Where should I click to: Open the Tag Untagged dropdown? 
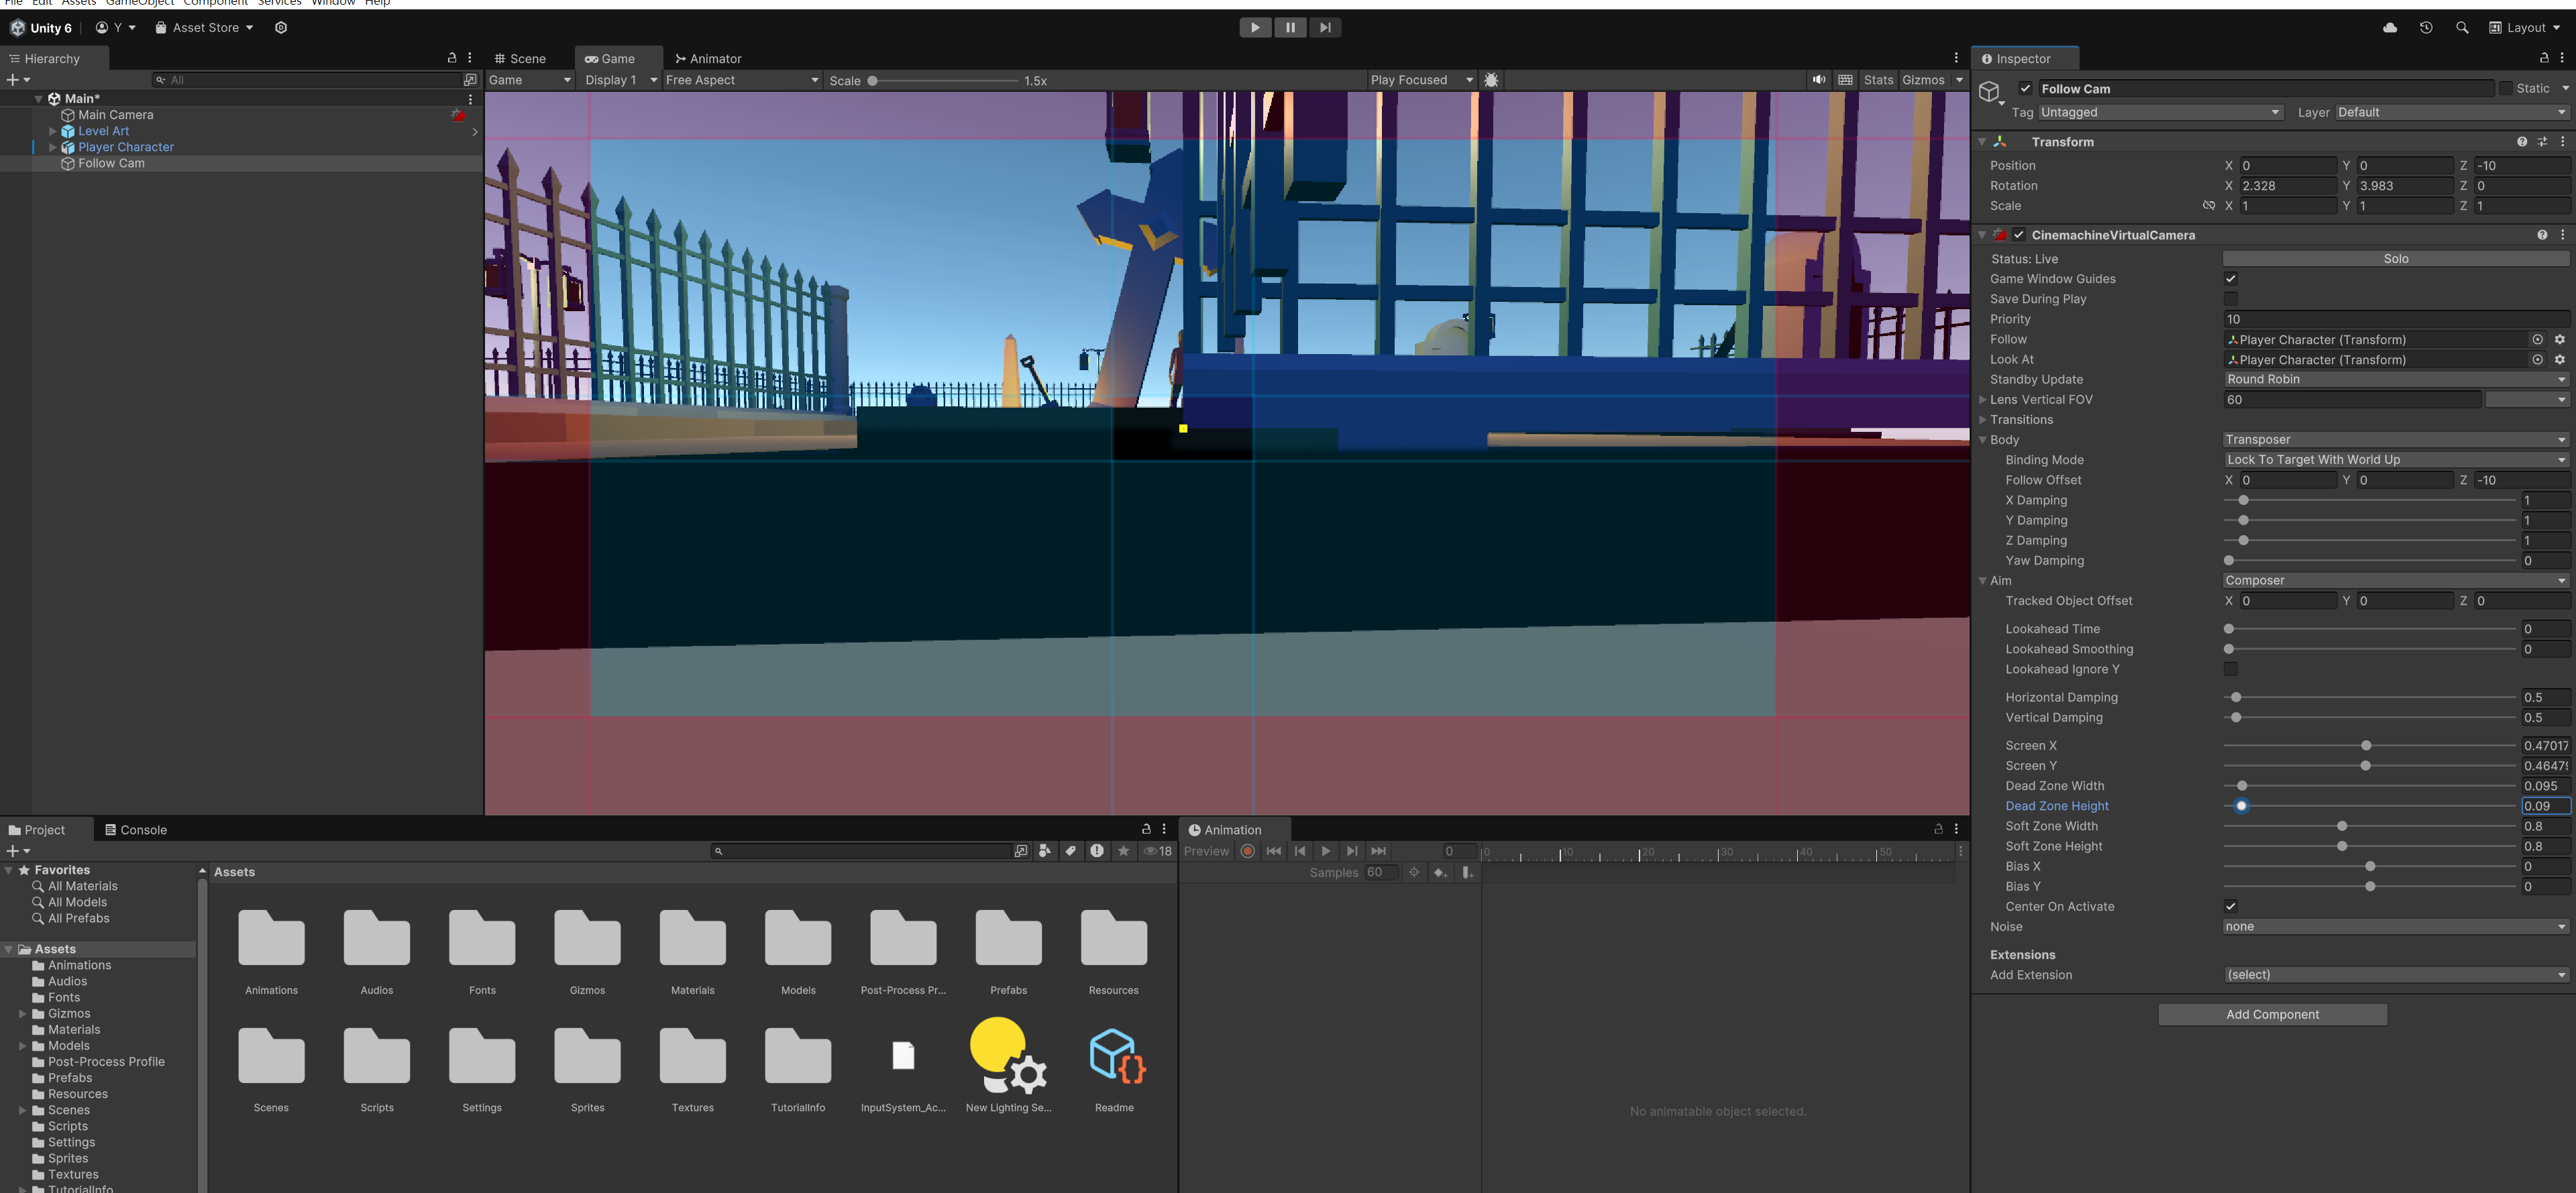(2160, 112)
